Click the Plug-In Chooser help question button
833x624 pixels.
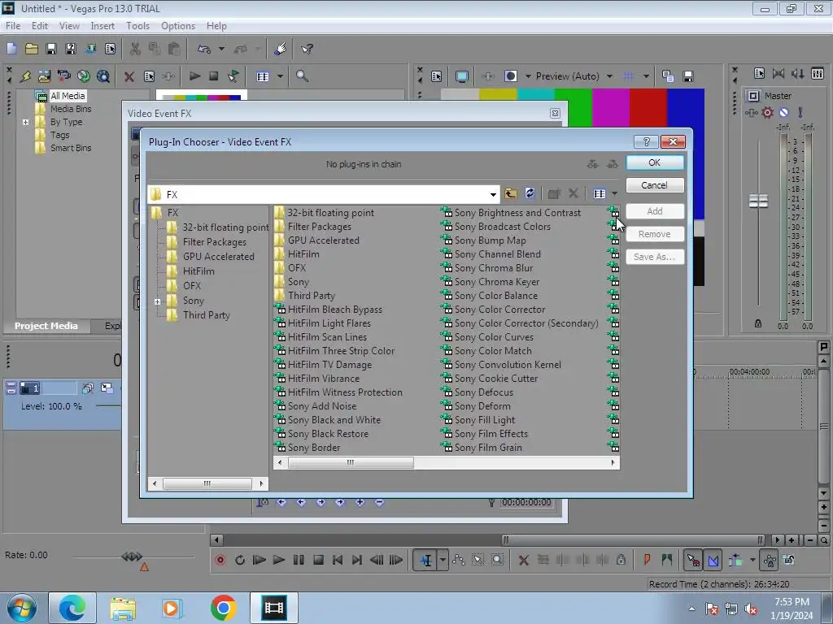coord(646,141)
